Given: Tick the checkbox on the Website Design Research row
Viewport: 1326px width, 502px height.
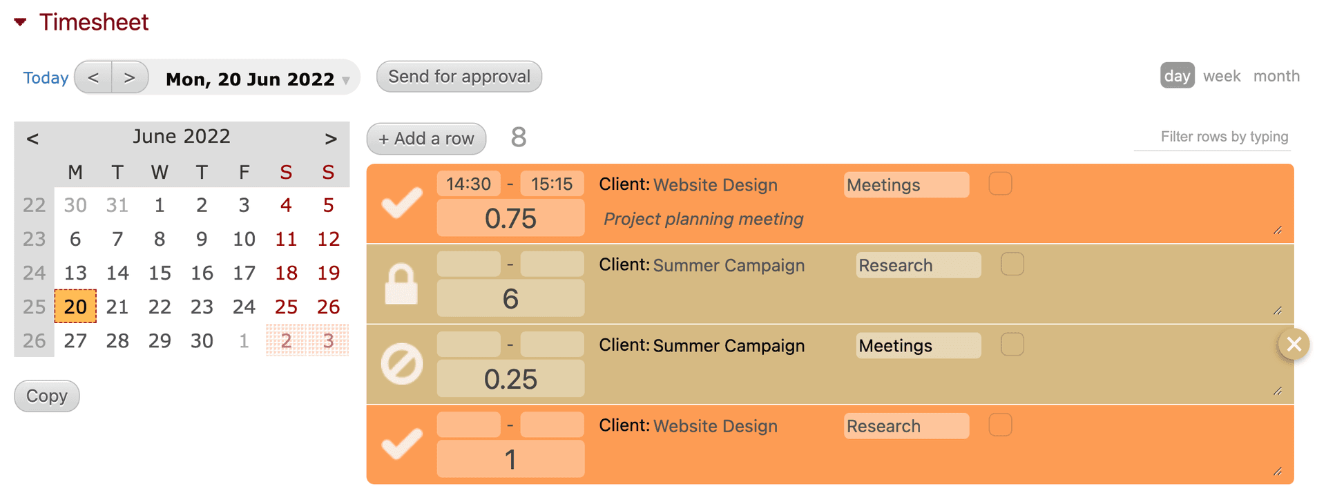Looking at the screenshot, I should [1000, 425].
